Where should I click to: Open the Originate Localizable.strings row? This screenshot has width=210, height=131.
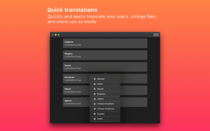[105, 43]
